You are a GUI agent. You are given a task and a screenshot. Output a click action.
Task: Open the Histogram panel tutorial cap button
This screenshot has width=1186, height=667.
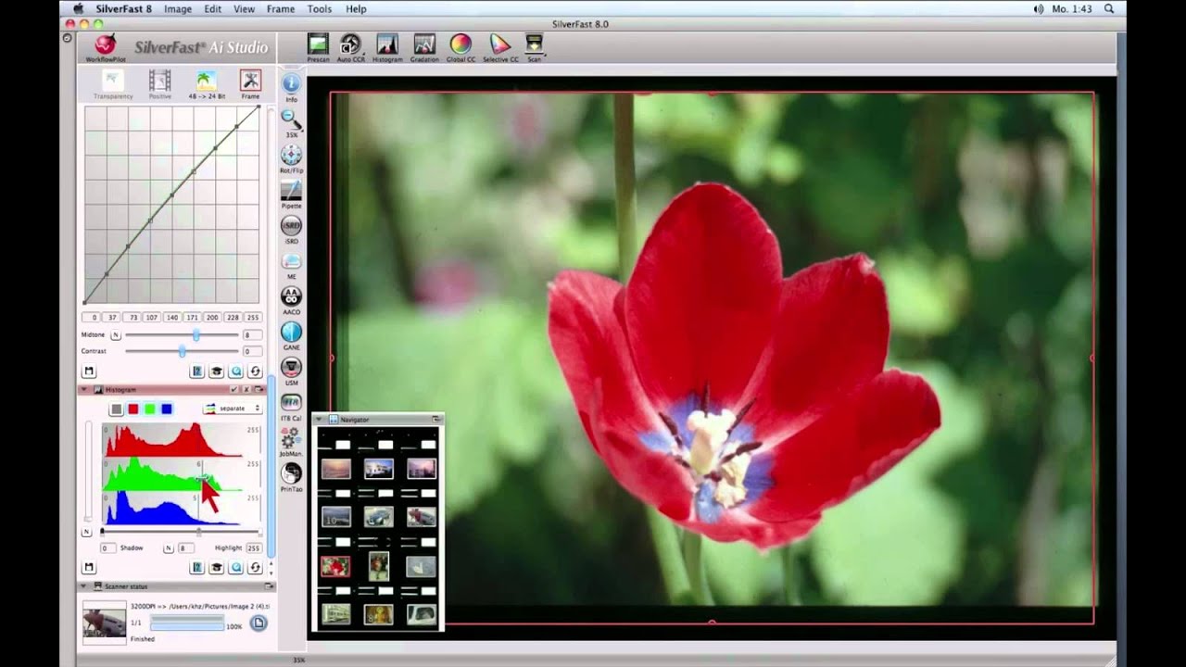(x=216, y=568)
